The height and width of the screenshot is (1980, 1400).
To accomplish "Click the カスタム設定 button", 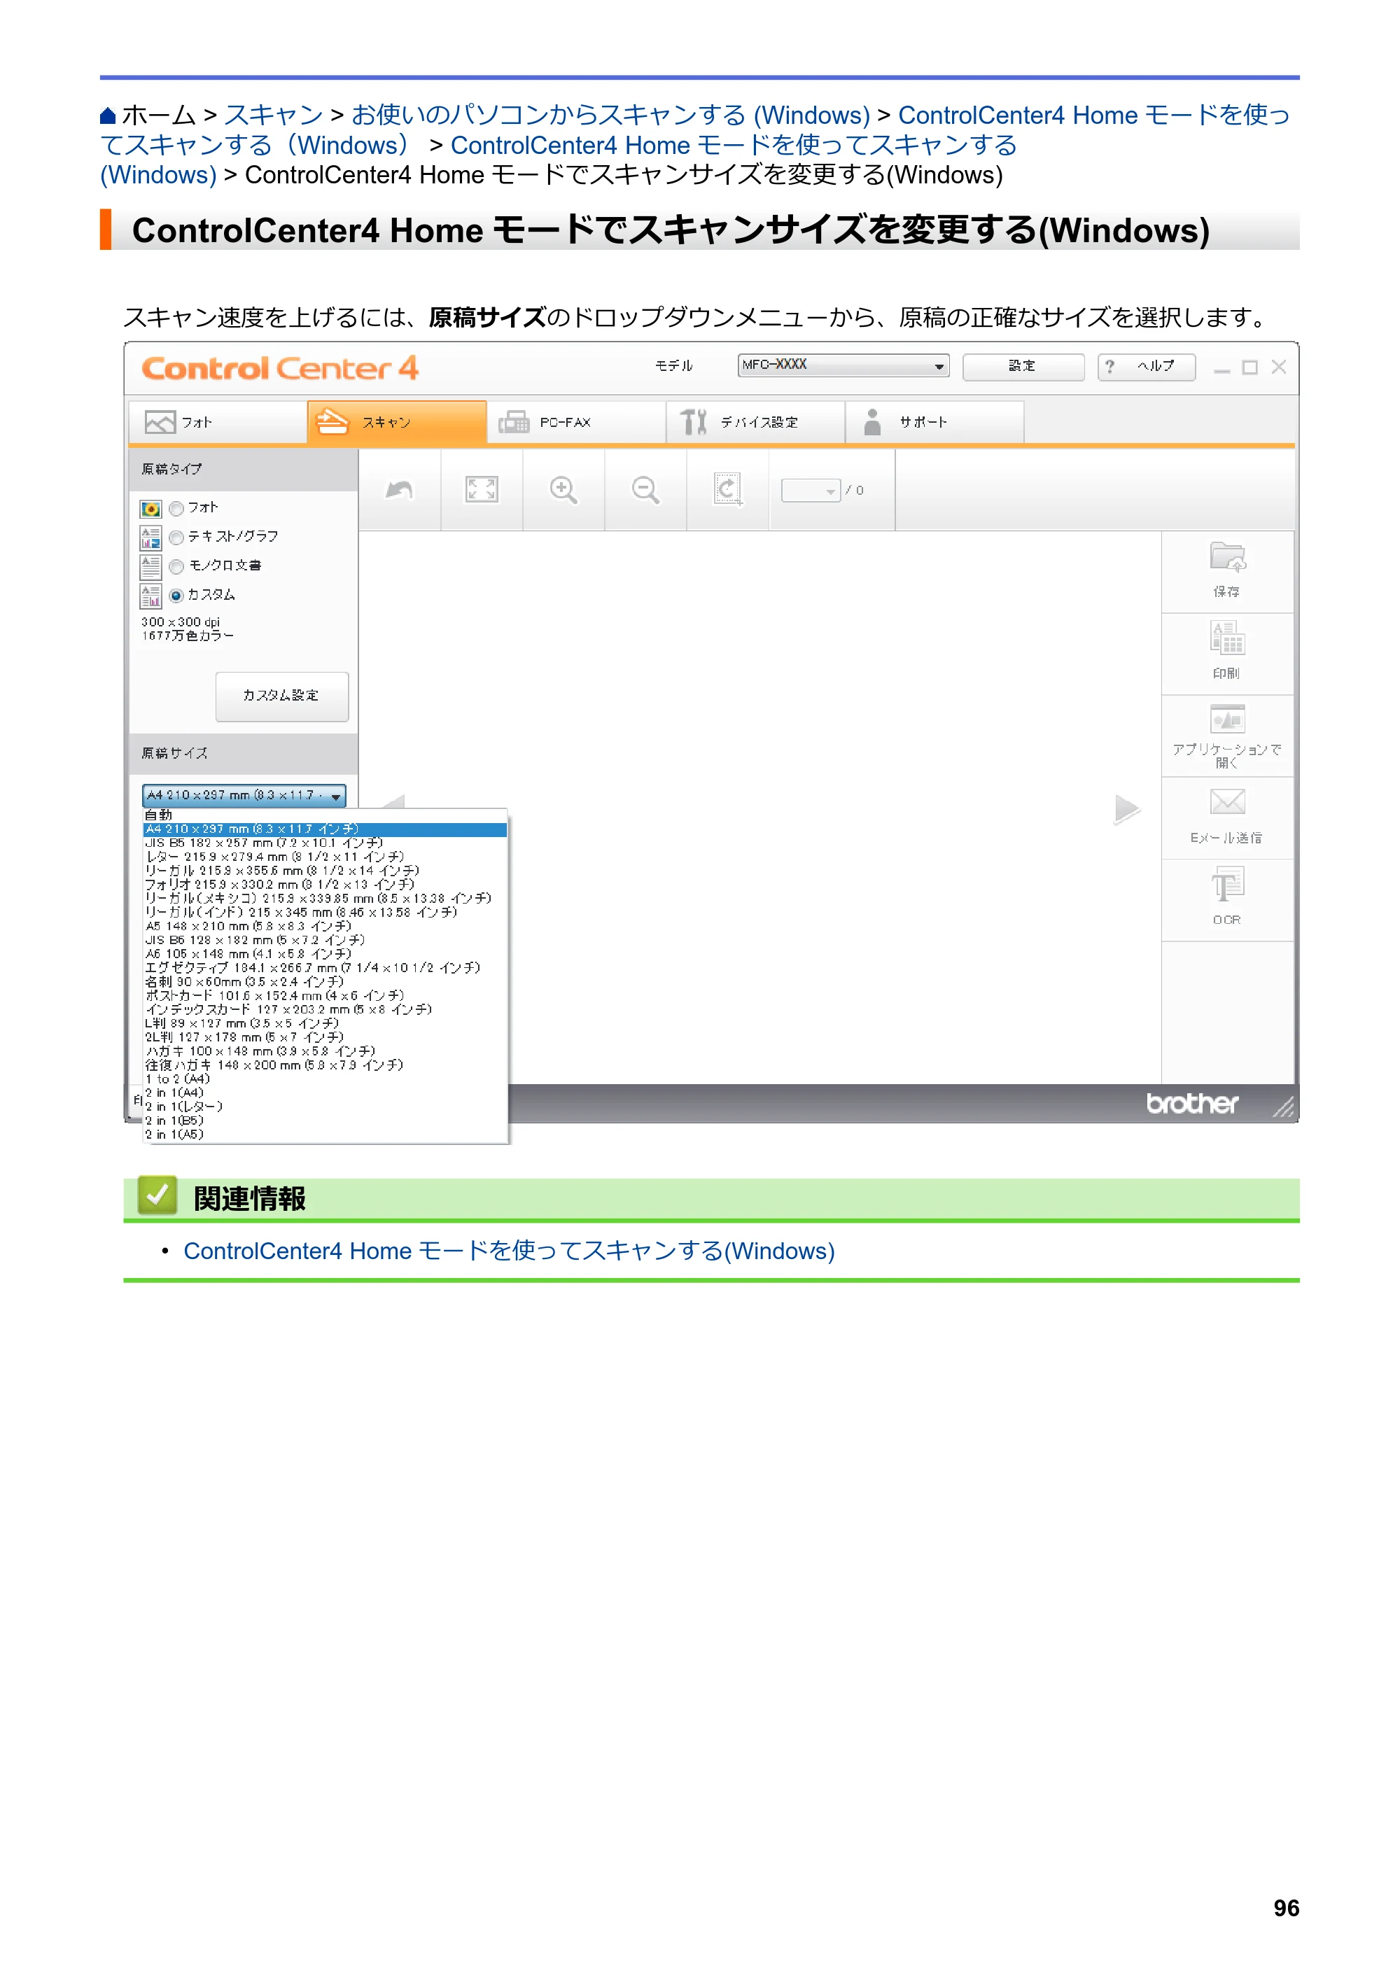I will (x=282, y=696).
